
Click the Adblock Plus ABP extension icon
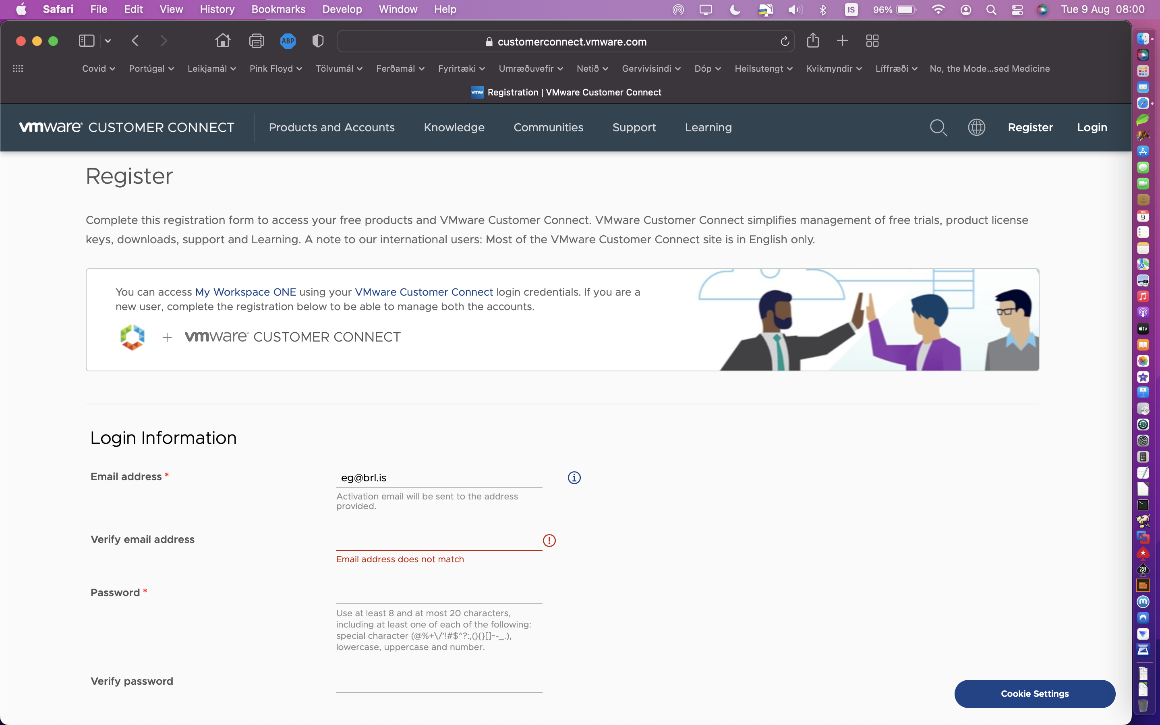pyautogui.click(x=288, y=41)
